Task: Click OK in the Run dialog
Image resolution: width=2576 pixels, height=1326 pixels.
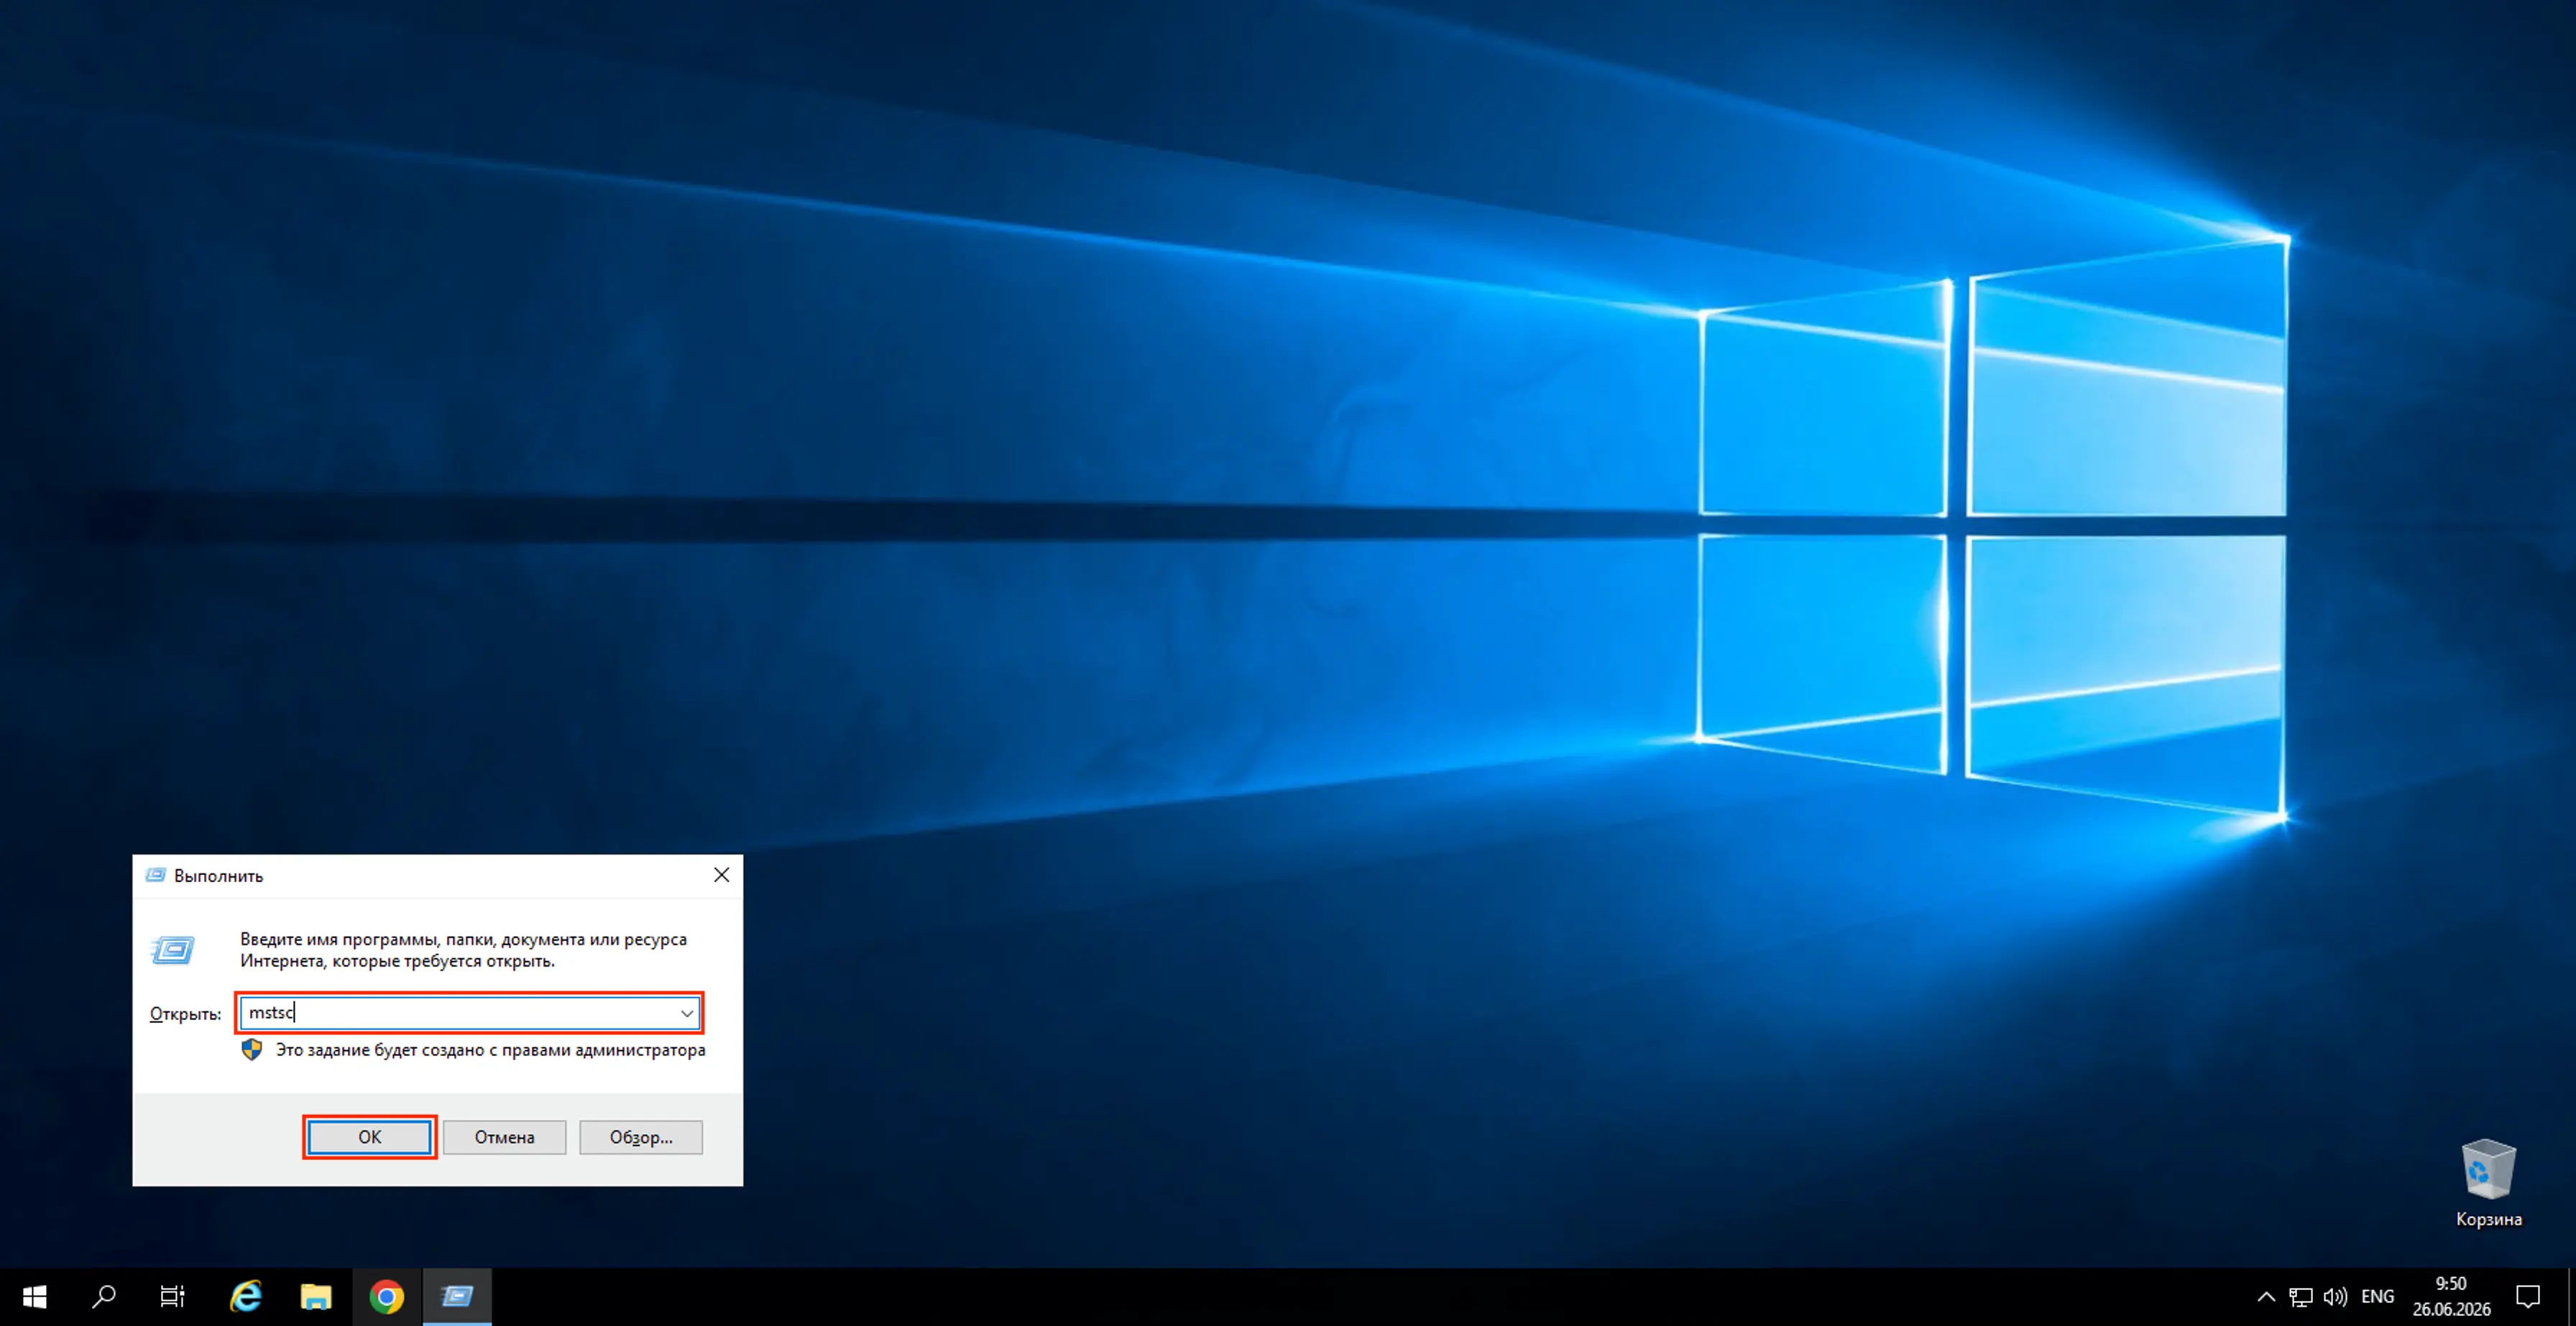Action: click(x=369, y=1136)
